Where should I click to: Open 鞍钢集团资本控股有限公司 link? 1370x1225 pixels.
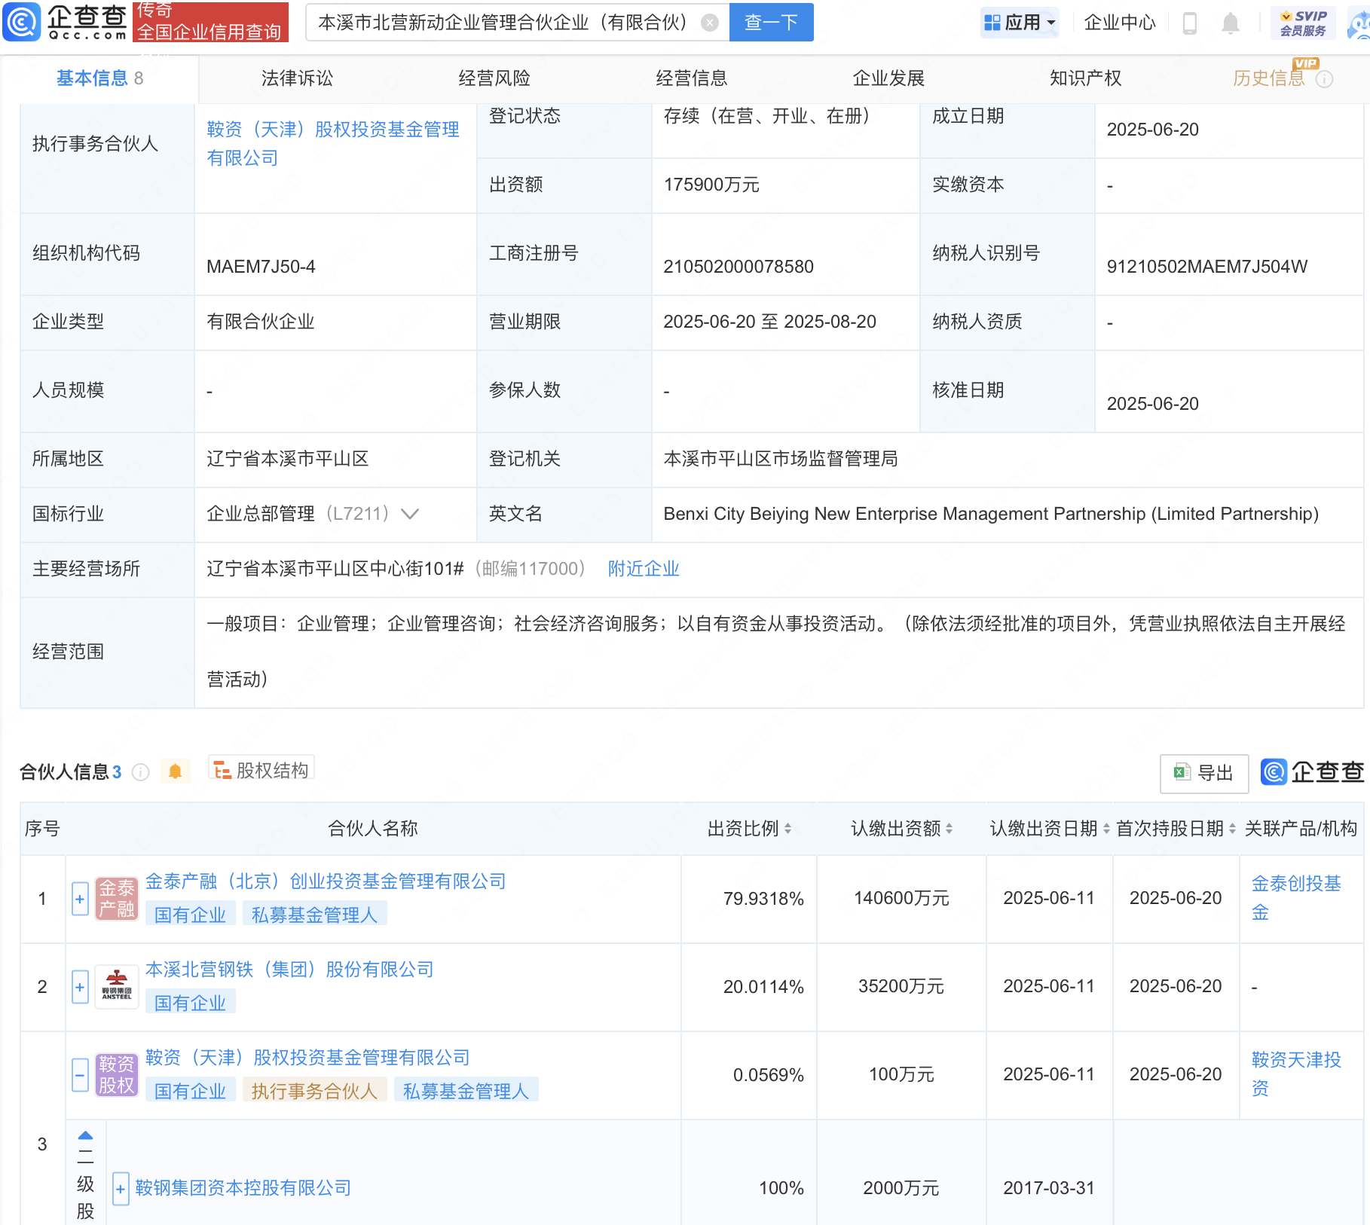(x=243, y=1189)
